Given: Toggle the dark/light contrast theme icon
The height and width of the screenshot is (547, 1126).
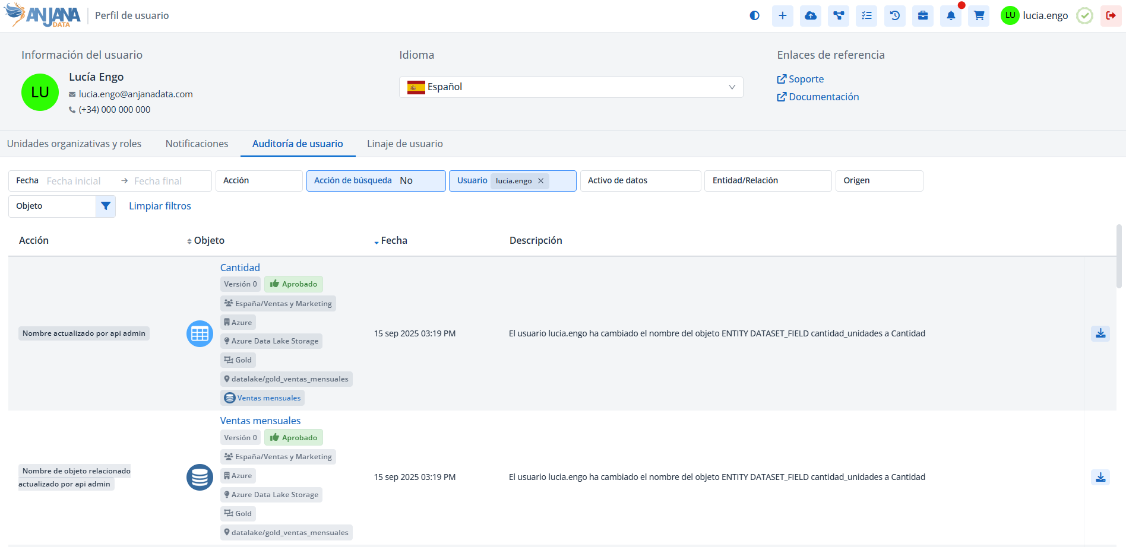Looking at the screenshot, I should [754, 16].
